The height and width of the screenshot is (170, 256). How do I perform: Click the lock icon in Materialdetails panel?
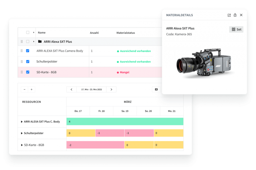[235, 15]
